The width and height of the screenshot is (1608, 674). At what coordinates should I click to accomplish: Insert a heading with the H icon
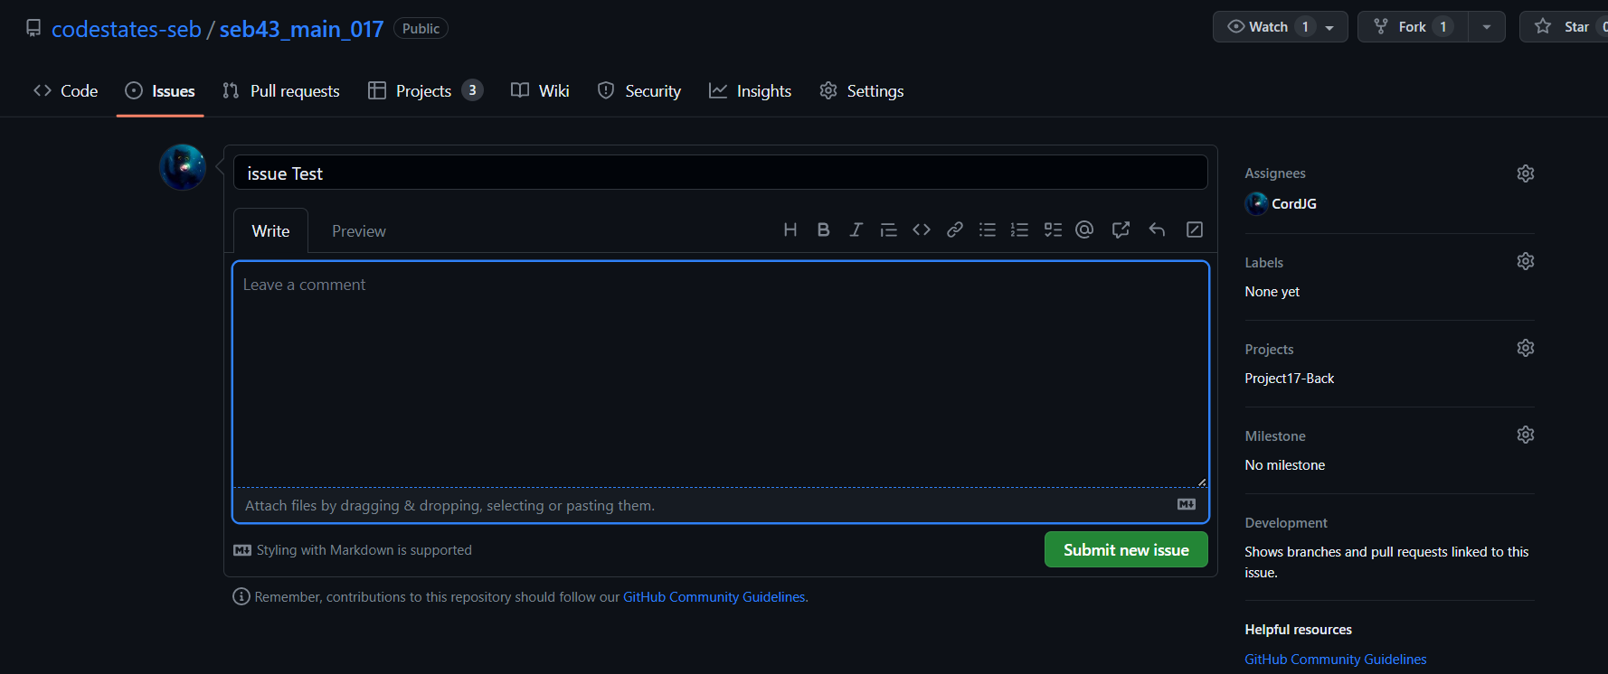[x=790, y=229]
